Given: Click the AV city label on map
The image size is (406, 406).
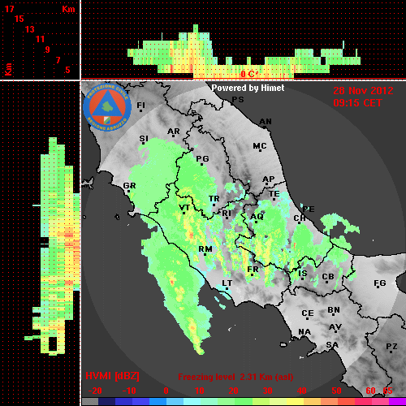Looking at the screenshot, I should click(335, 327).
